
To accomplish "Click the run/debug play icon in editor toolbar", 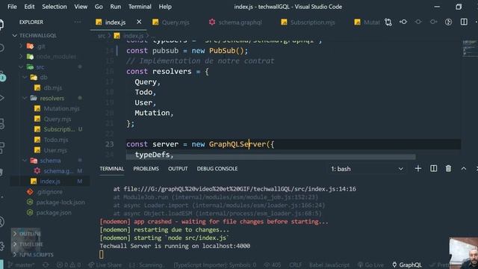I will (x=448, y=22).
